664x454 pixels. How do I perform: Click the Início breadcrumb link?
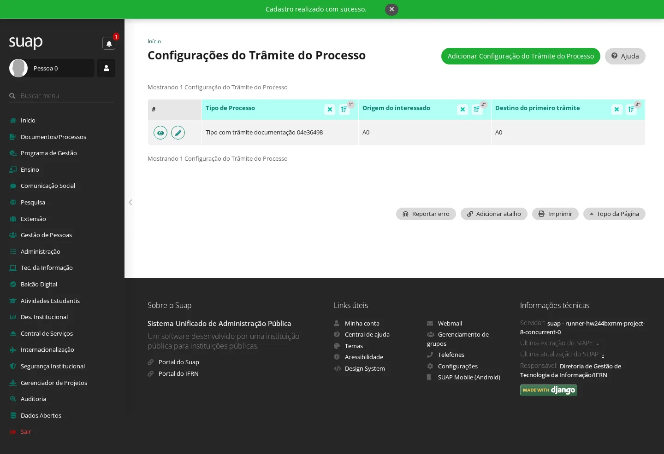pyautogui.click(x=154, y=41)
